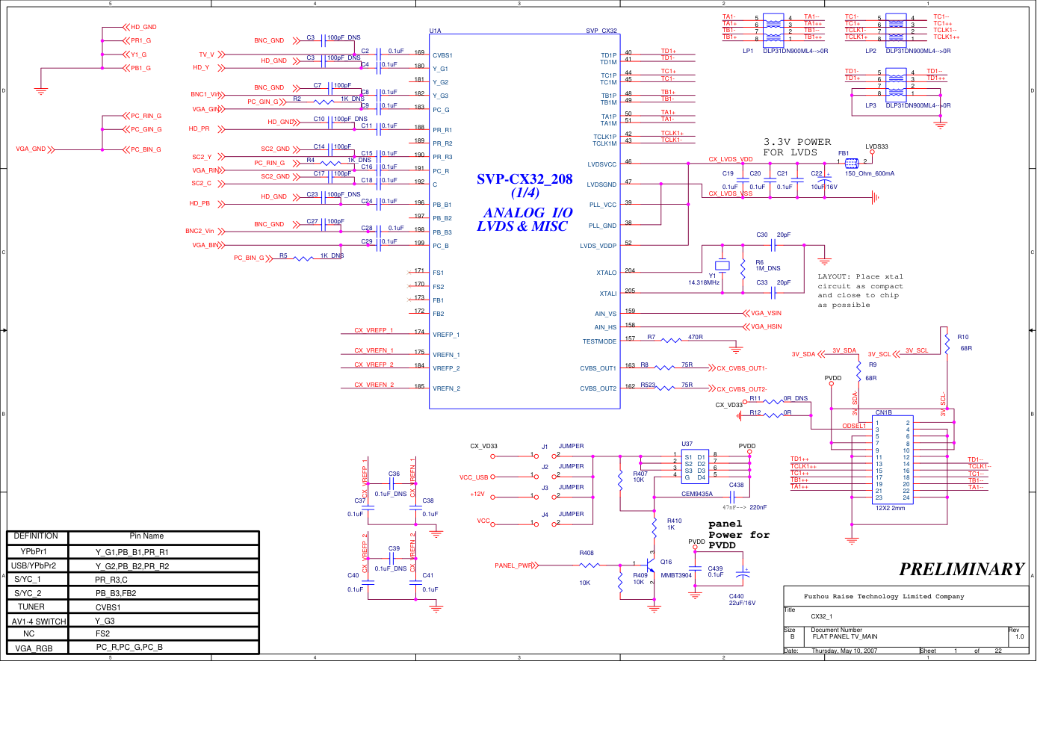
Task: Select the +12V power label
Action: point(477,494)
